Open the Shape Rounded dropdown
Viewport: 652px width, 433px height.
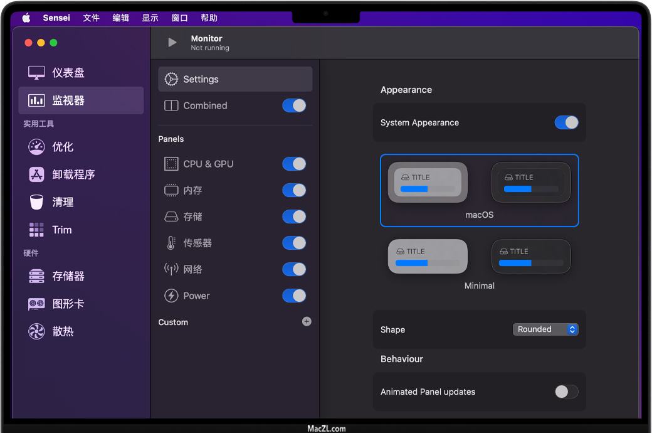point(545,329)
